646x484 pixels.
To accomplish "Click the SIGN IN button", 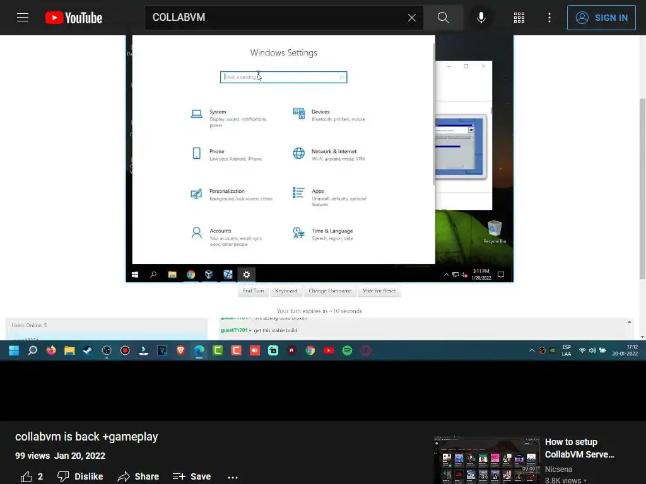I will [601, 18].
